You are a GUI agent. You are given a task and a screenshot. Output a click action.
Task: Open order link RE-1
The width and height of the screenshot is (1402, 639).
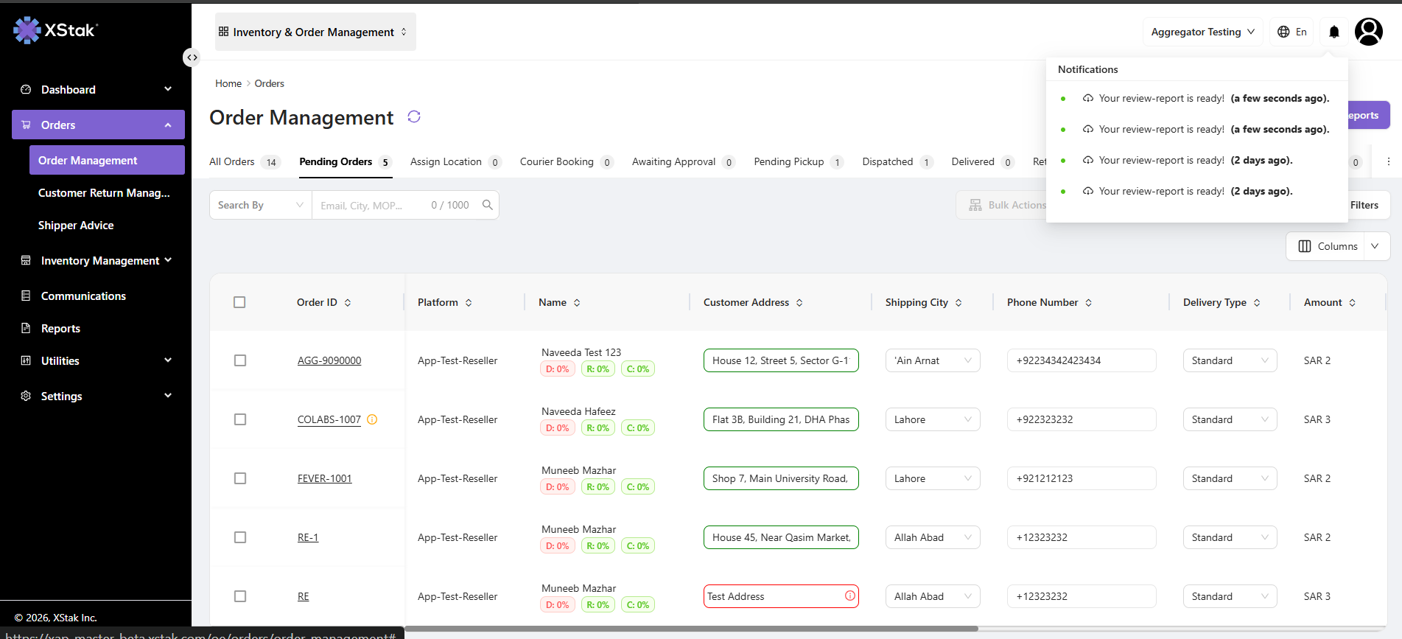pos(308,537)
